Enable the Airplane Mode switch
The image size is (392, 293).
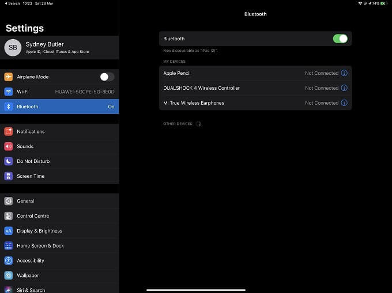[107, 77]
